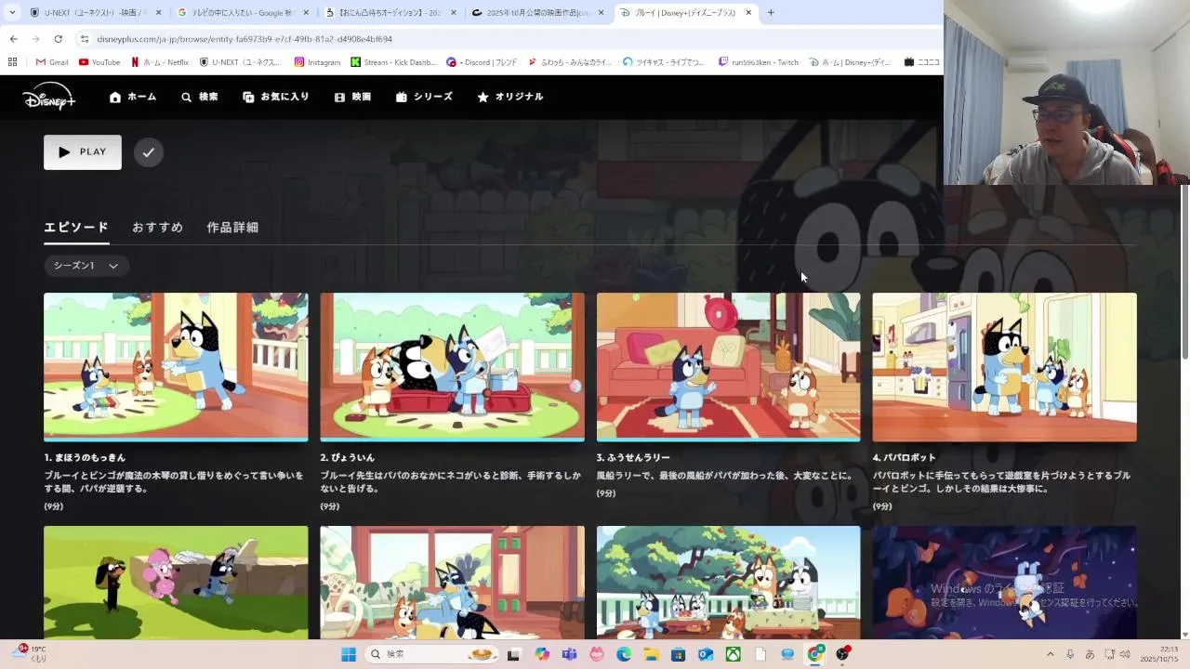Close the ブルーイ Disney+ browser tab
Image resolution: width=1190 pixels, height=669 pixels.
(x=748, y=13)
